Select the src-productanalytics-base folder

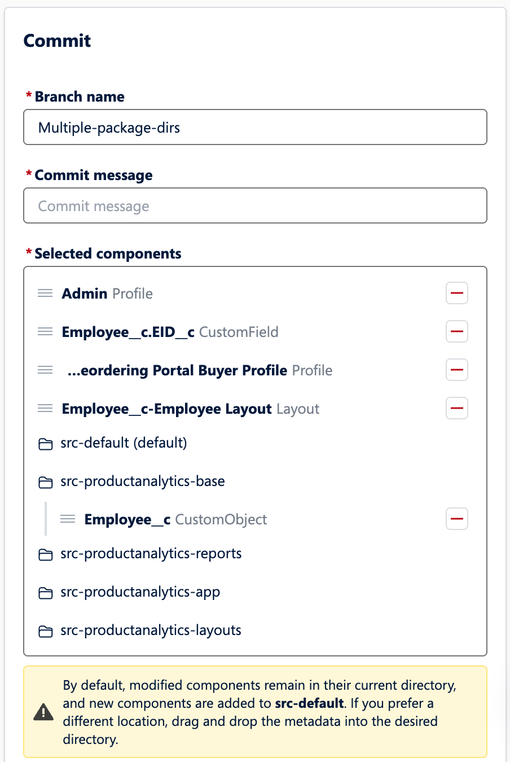coord(142,481)
